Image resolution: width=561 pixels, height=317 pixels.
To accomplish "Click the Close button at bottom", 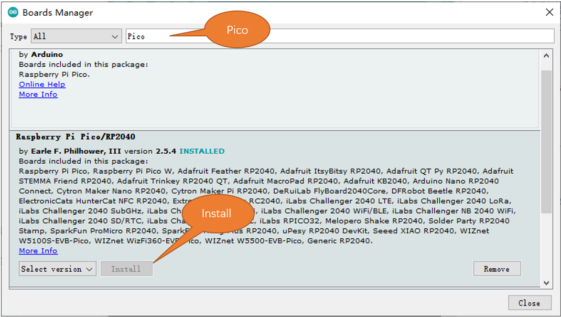I will click(529, 303).
